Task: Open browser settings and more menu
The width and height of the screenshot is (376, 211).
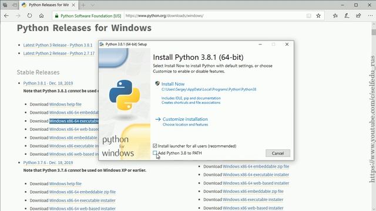Action: [370, 16]
